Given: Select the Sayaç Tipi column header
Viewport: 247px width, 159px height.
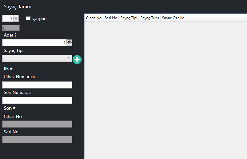Looking at the screenshot, I should point(128,18).
